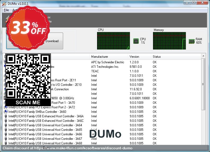Click the vertical scrollbar thumb of driver list
Image resolution: width=210 pixels, height=152 pixels.
pyautogui.click(x=203, y=84)
